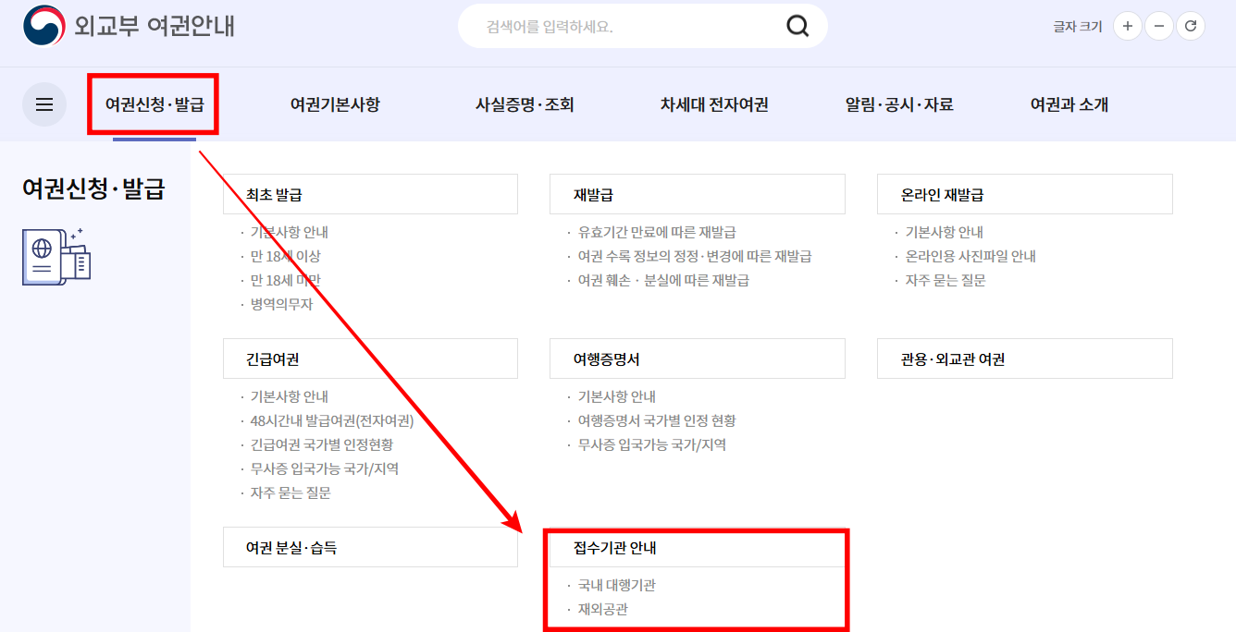Click the search magnifier icon

[x=797, y=26]
